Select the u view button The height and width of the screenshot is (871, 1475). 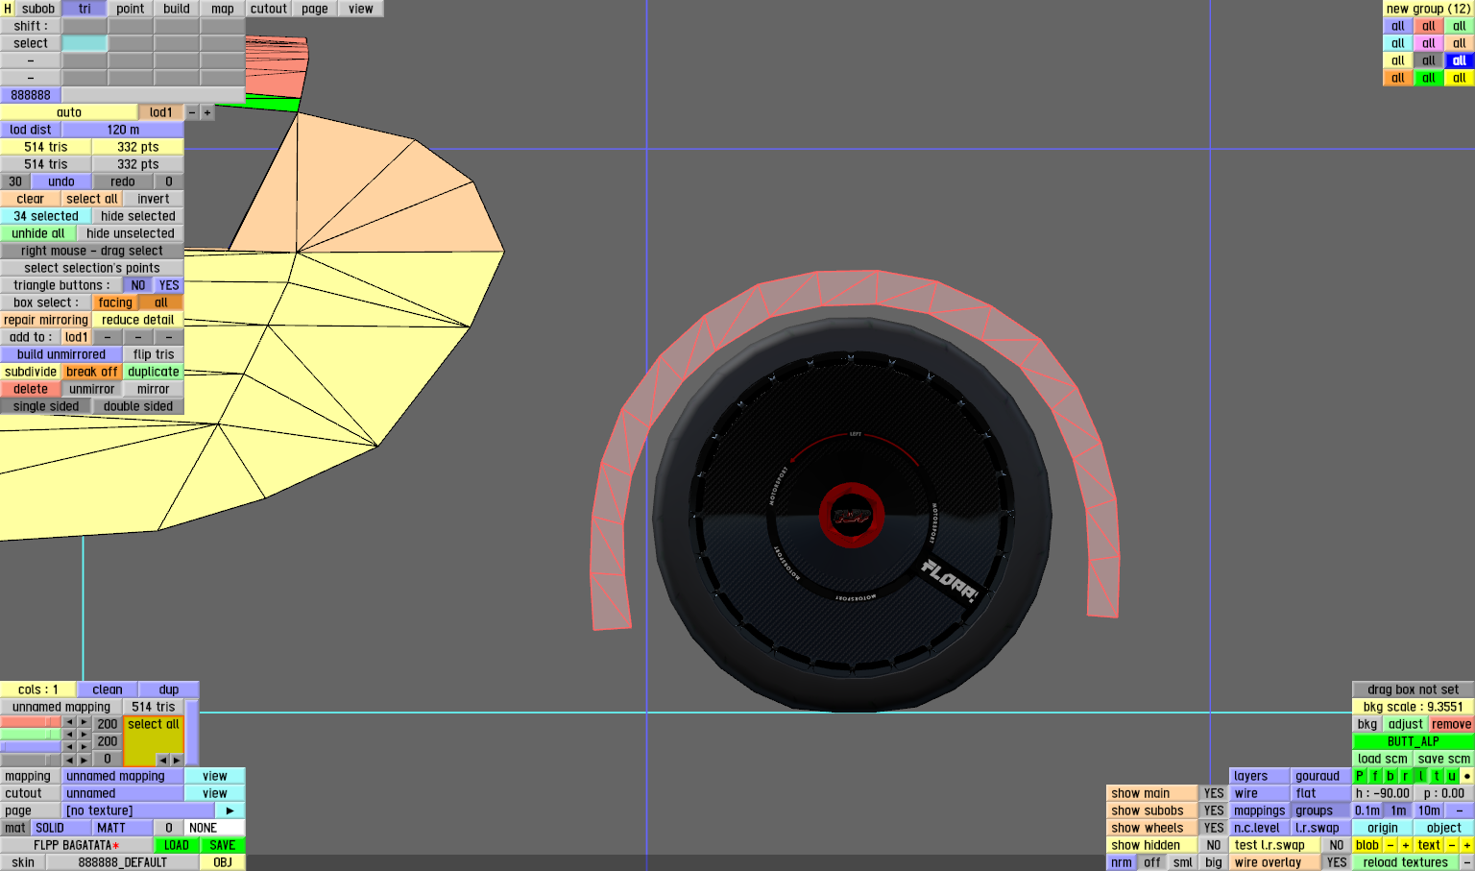coord(1452,776)
